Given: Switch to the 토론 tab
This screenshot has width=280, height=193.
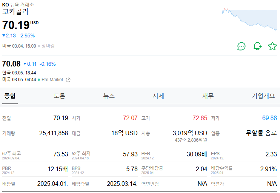Looking at the screenshot, I should click(x=60, y=96).
